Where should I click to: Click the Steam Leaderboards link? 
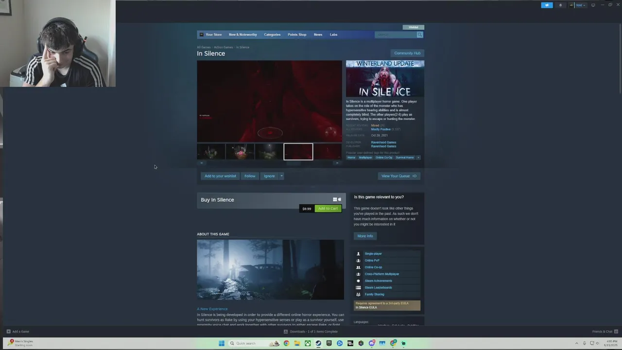tap(378, 288)
